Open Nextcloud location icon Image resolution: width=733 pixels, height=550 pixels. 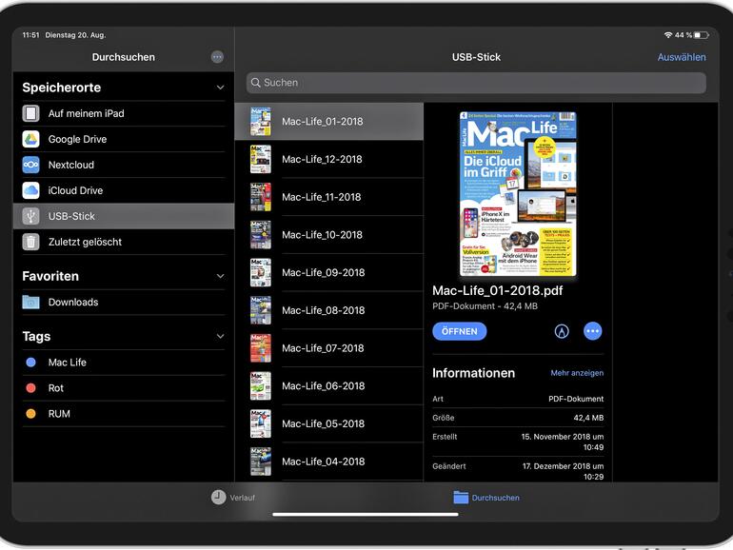[x=30, y=165]
